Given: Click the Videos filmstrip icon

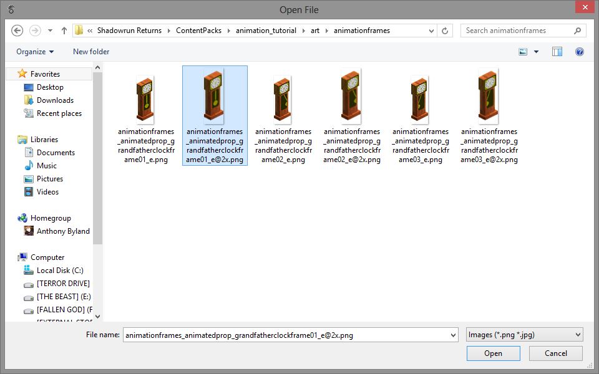Looking at the screenshot, I should [x=29, y=191].
